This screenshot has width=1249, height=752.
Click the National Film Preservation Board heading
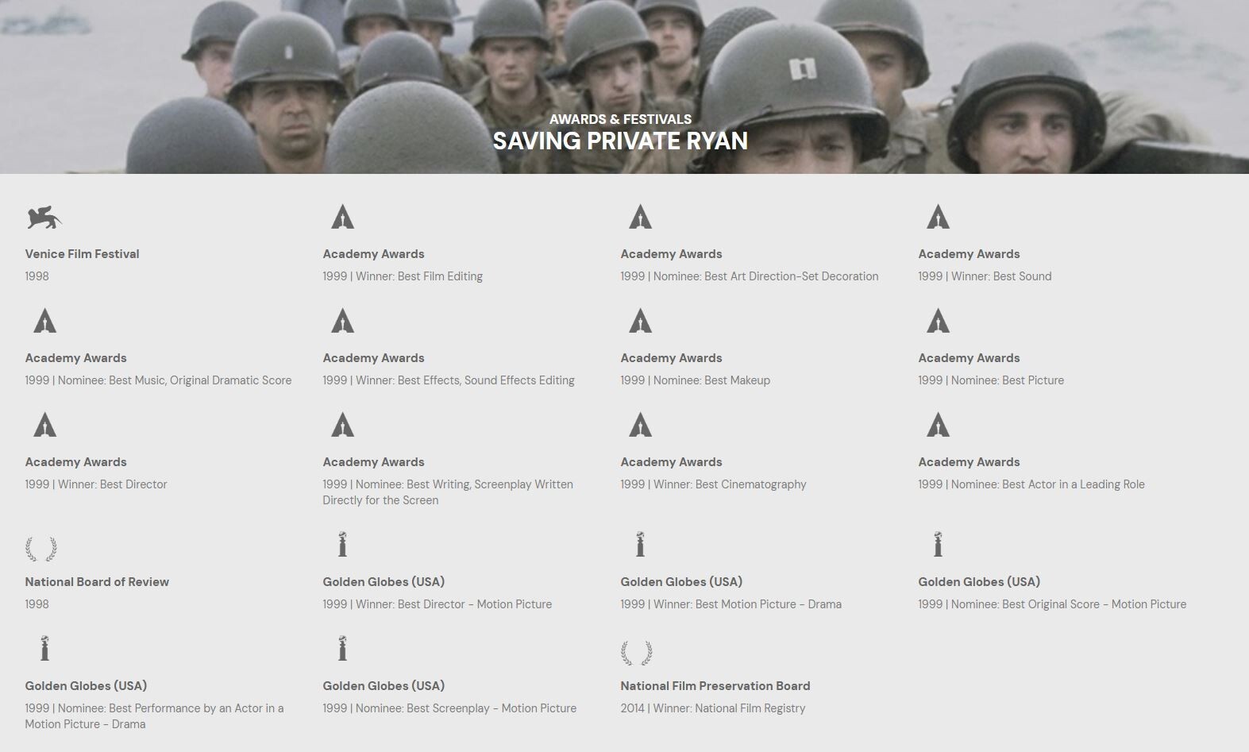[715, 686]
